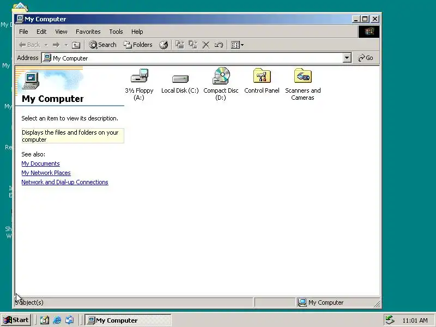436x327 pixels.
Task: Click the Forward arrow toolbar button
Action: [56, 45]
